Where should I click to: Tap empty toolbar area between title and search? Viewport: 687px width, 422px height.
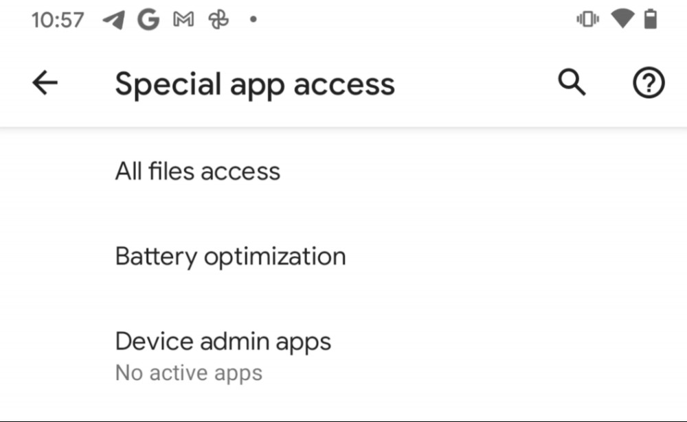(x=475, y=83)
